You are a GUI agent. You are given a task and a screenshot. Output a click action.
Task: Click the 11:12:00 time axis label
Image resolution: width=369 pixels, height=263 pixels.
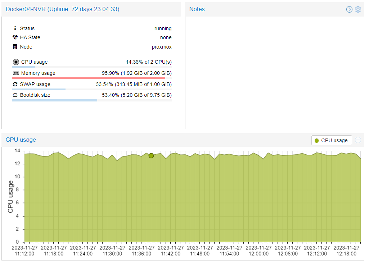point(24,251)
